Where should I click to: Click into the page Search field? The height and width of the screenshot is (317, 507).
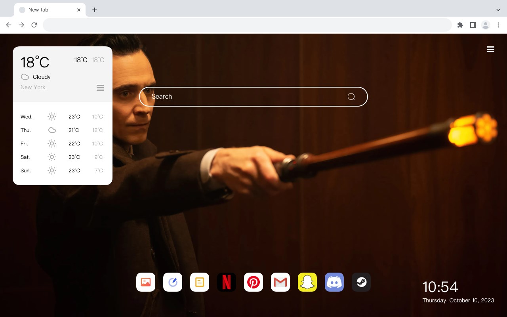[253, 97]
